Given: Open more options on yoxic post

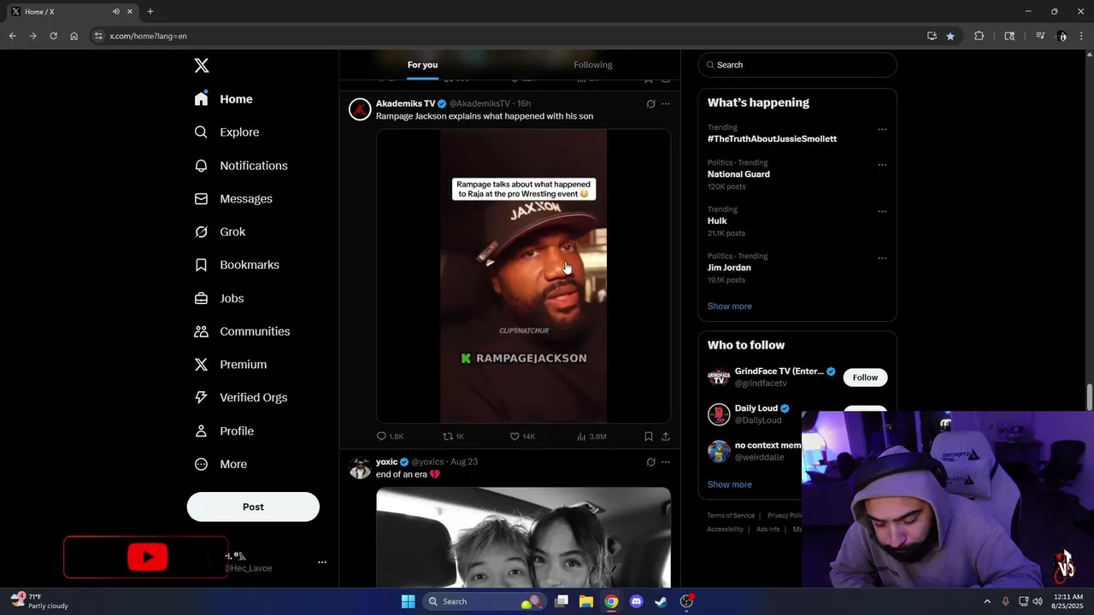Looking at the screenshot, I should [x=666, y=462].
